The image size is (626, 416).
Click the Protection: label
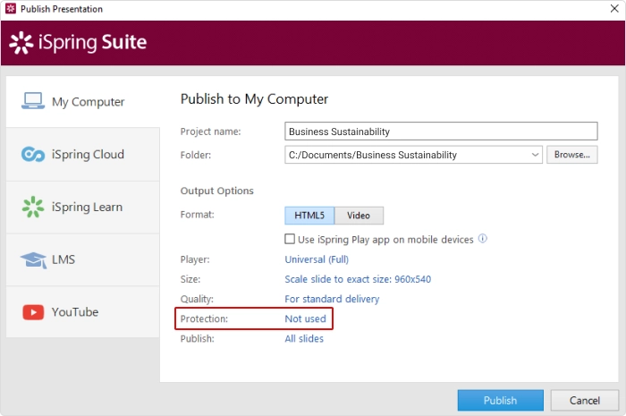pyautogui.click(x=204, y=318)
